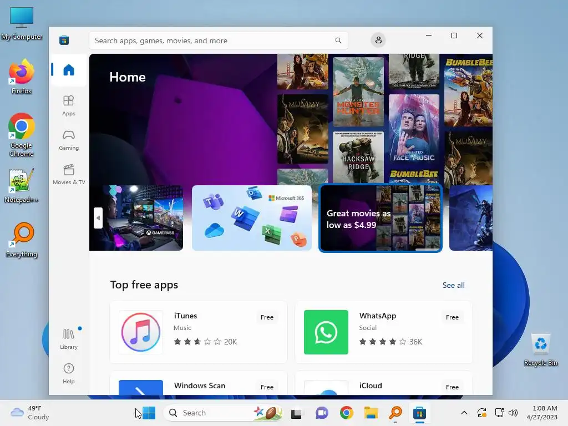Open the Great movies as low as $4.99 card
The width and height of the screenshot is (568, 426).
pyautogui.click(x=381, y=218)
